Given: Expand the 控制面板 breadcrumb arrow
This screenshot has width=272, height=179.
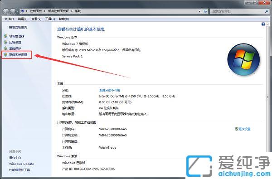Looking at the screenshot, I should [x=45, y=11].
